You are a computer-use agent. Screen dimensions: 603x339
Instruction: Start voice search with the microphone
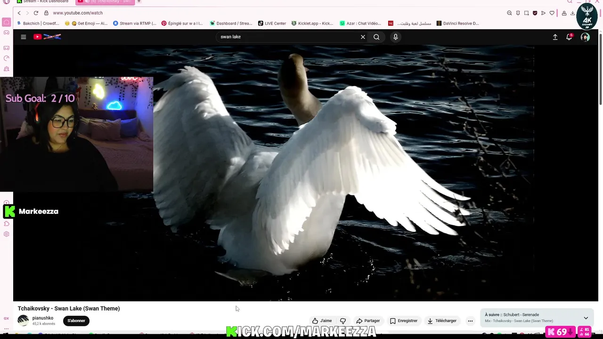(395, 37)
